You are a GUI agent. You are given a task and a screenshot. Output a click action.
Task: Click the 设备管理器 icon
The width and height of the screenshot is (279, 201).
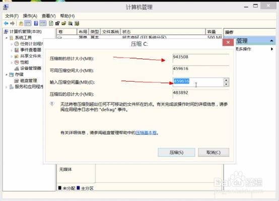(17, 68)
